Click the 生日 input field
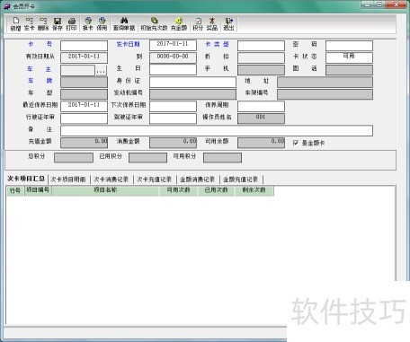 173,70
